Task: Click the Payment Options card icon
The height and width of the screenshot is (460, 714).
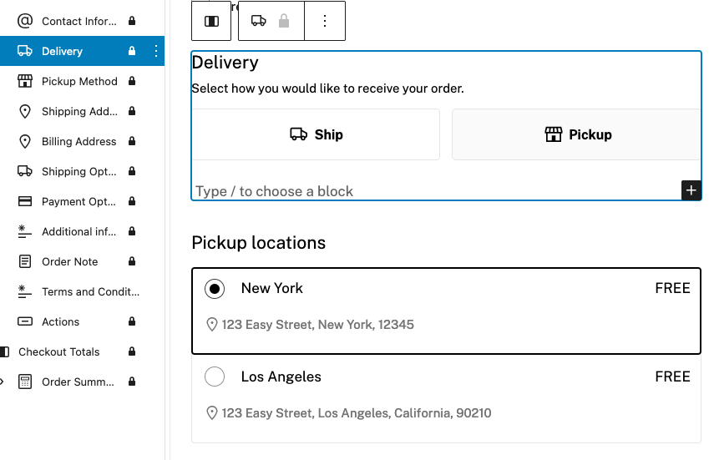Action: [x=25, y=201]
